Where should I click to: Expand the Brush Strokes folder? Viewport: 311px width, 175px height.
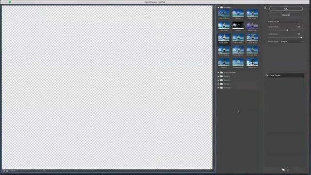click(x=218, y=72)
